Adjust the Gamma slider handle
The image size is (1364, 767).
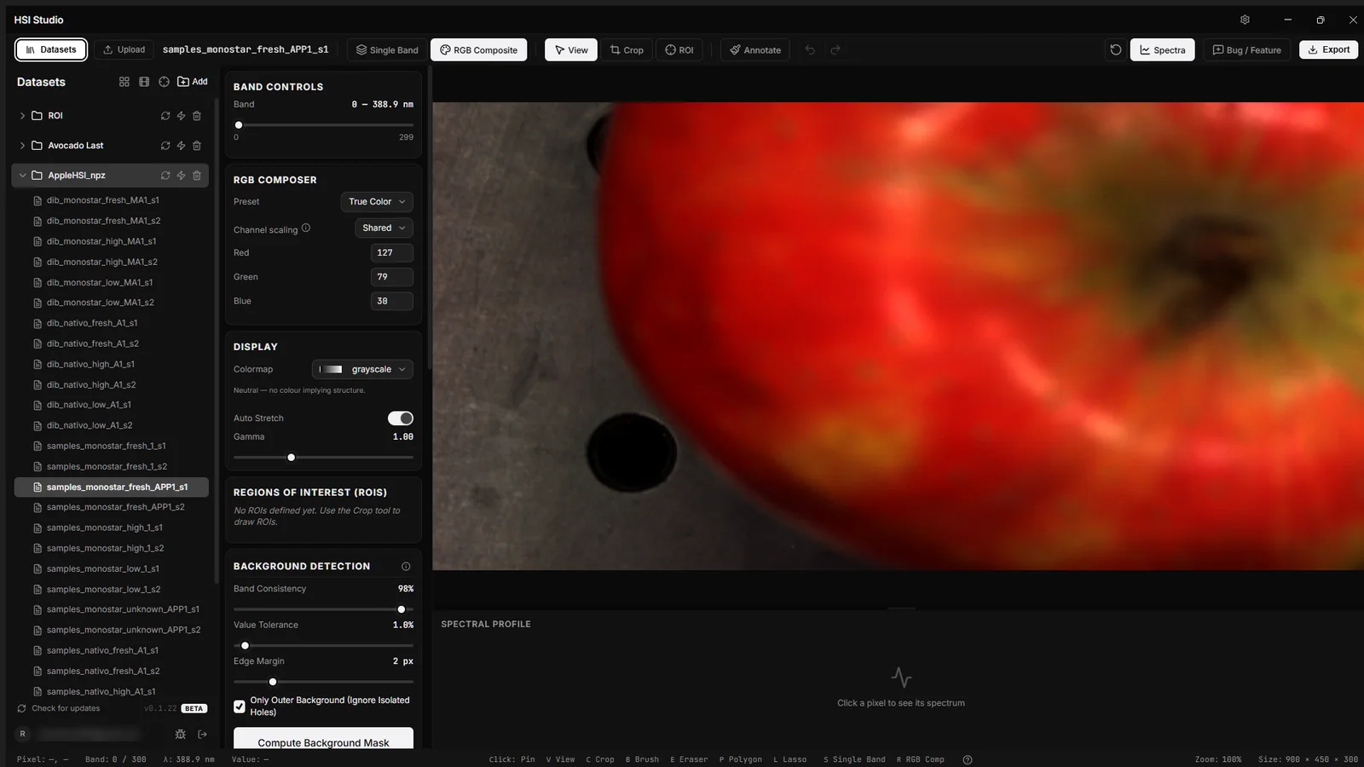tap(292, 458)
